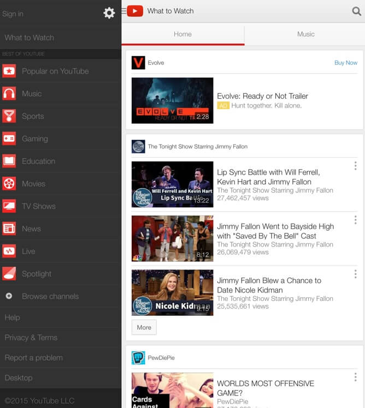Click the More button under Tonight Show
This screenshot has width=365, height=408.
pyautogui.click(x=144, y=327)
